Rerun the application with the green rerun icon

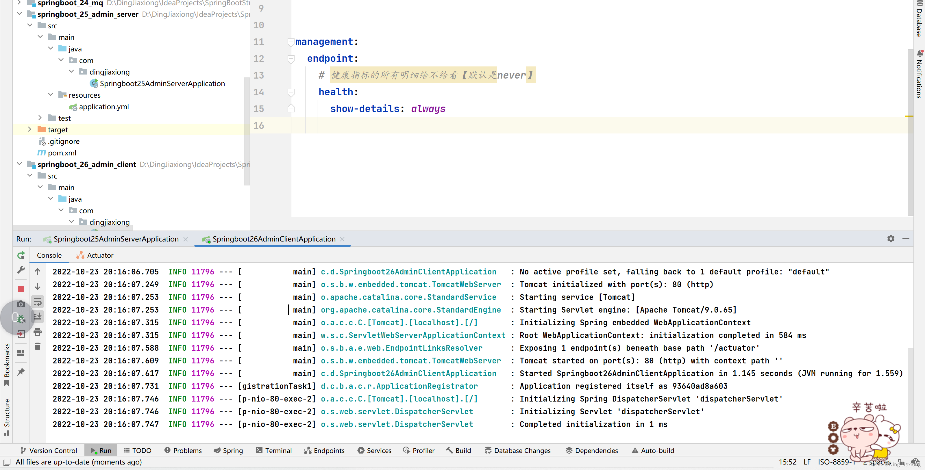click(x=21, y=255)
